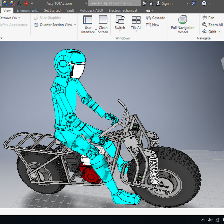Open a New window
The width and height of the screenshot is (224, 224).
153,25
